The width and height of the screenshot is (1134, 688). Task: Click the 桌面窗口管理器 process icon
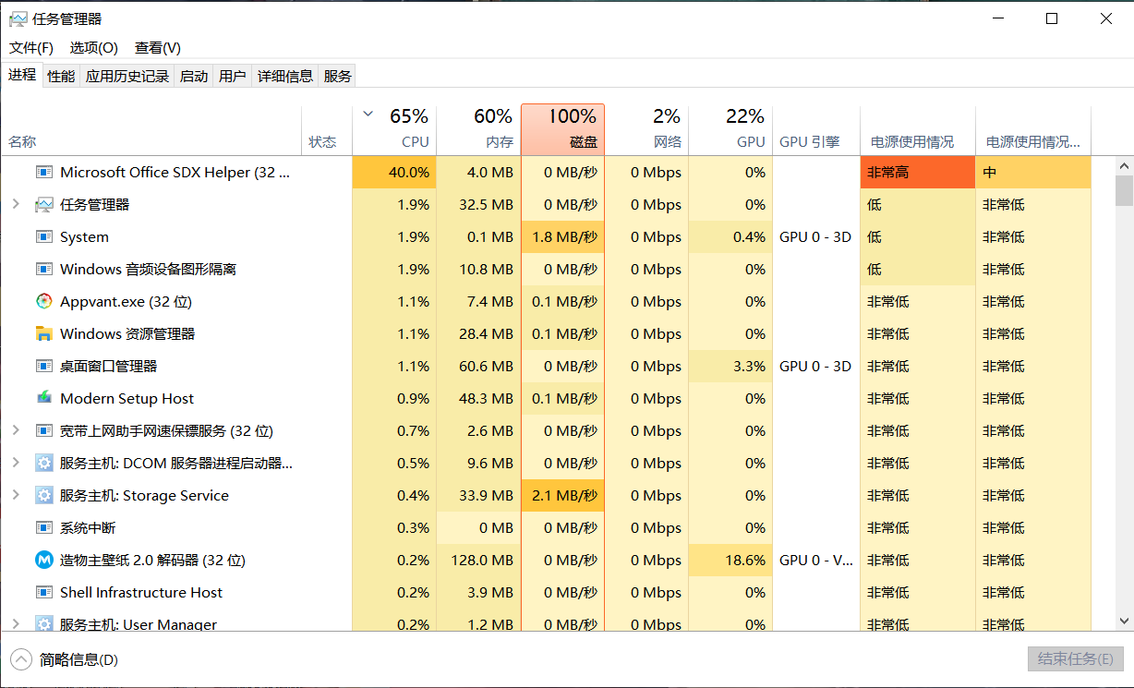click(x=44, y=366)
